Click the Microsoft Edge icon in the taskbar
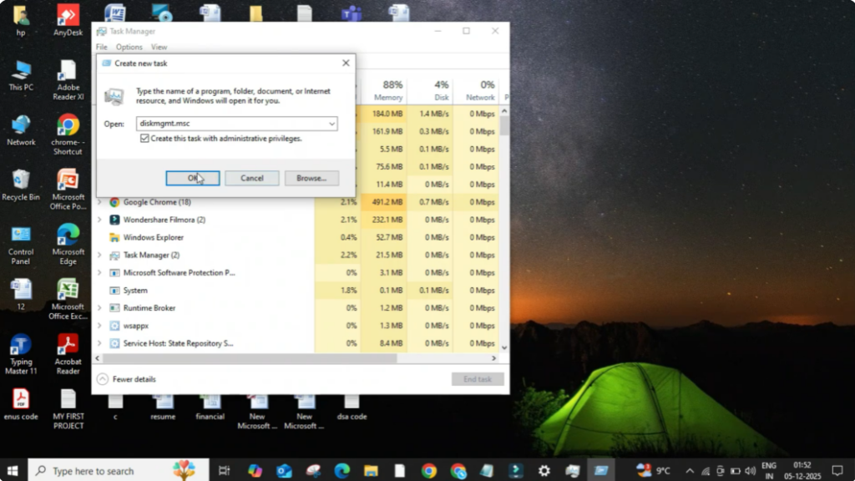 point(341,471)
